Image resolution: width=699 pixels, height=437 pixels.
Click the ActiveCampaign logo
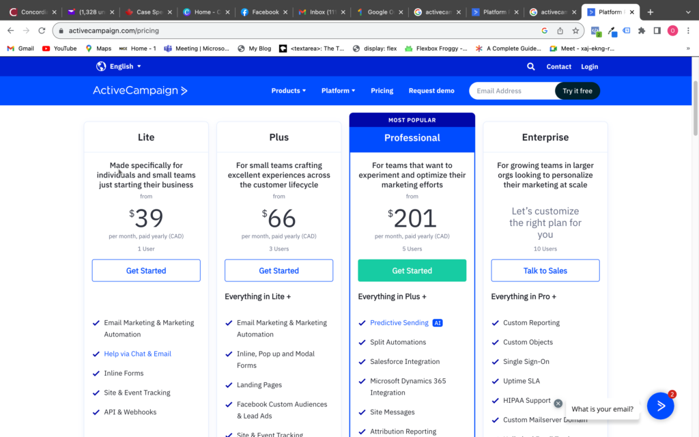point(140,91)
